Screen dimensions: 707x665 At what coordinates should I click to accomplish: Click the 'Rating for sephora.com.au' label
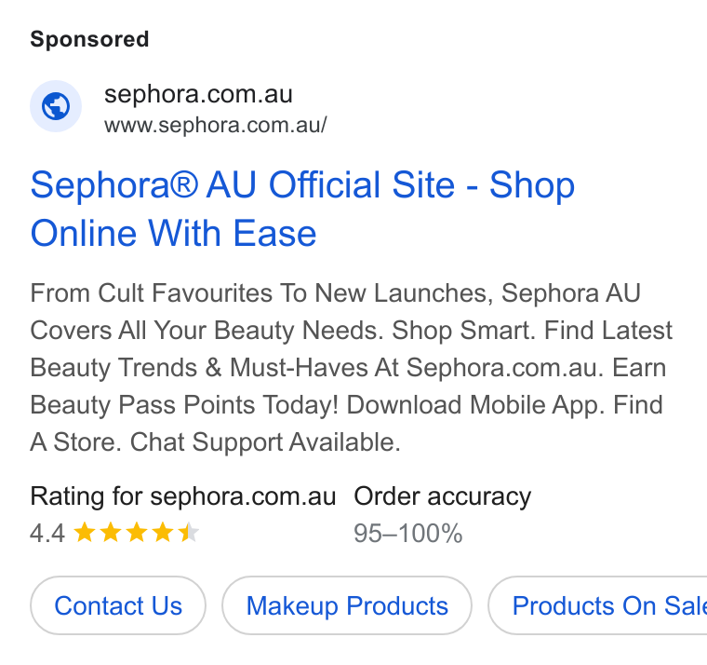click(183, 496)
